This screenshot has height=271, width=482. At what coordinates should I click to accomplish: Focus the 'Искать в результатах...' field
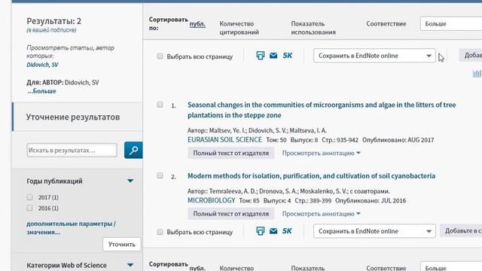pyautogui.click(x=72, y=151)
